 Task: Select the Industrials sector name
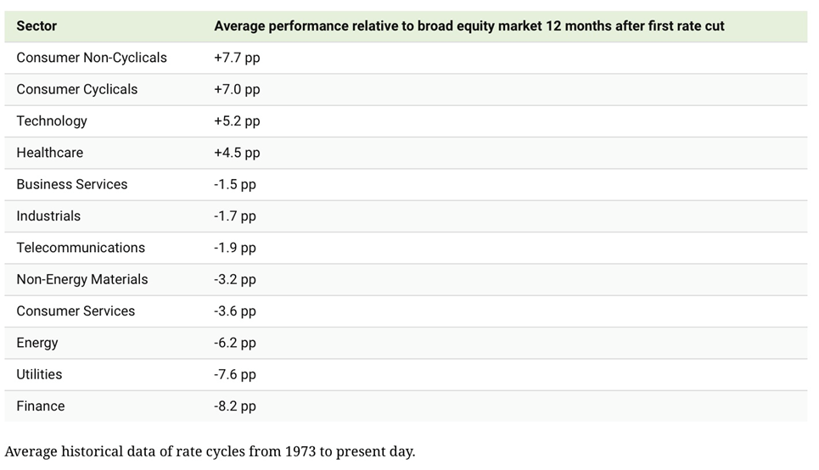[48, 215]
